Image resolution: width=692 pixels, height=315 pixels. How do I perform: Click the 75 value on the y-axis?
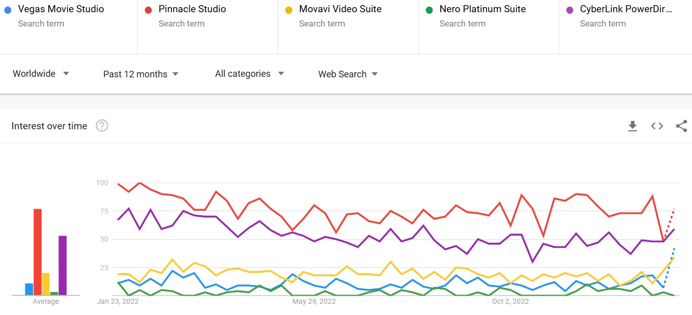(104, 211)
